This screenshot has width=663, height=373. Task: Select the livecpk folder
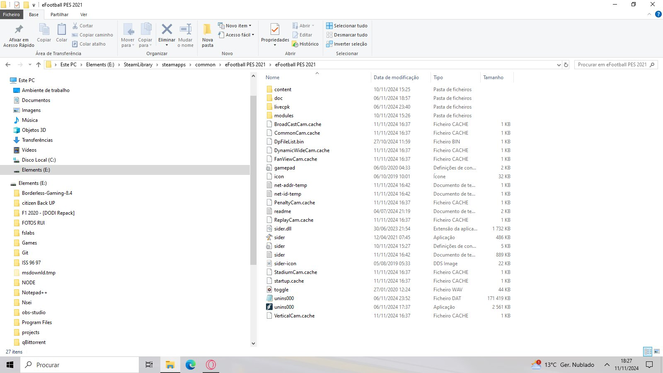(x=282, y=107)
